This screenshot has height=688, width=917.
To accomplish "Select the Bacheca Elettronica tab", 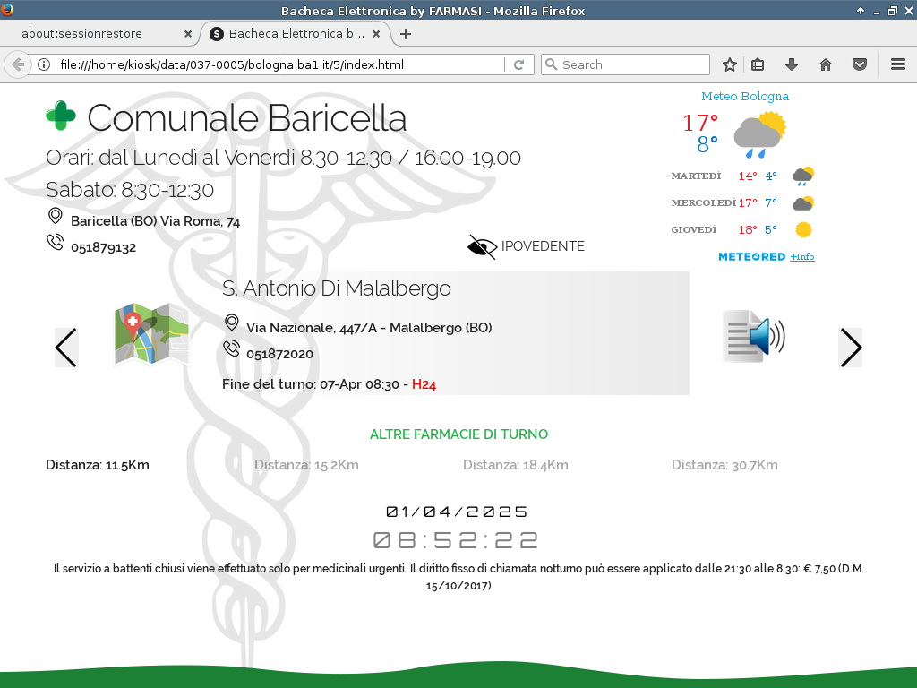I will coord(296,34).
